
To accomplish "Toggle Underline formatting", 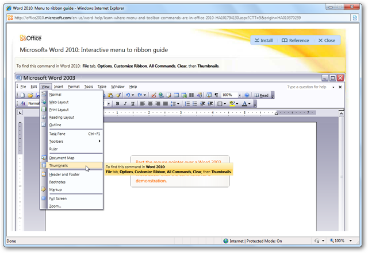I will (133, 103).
